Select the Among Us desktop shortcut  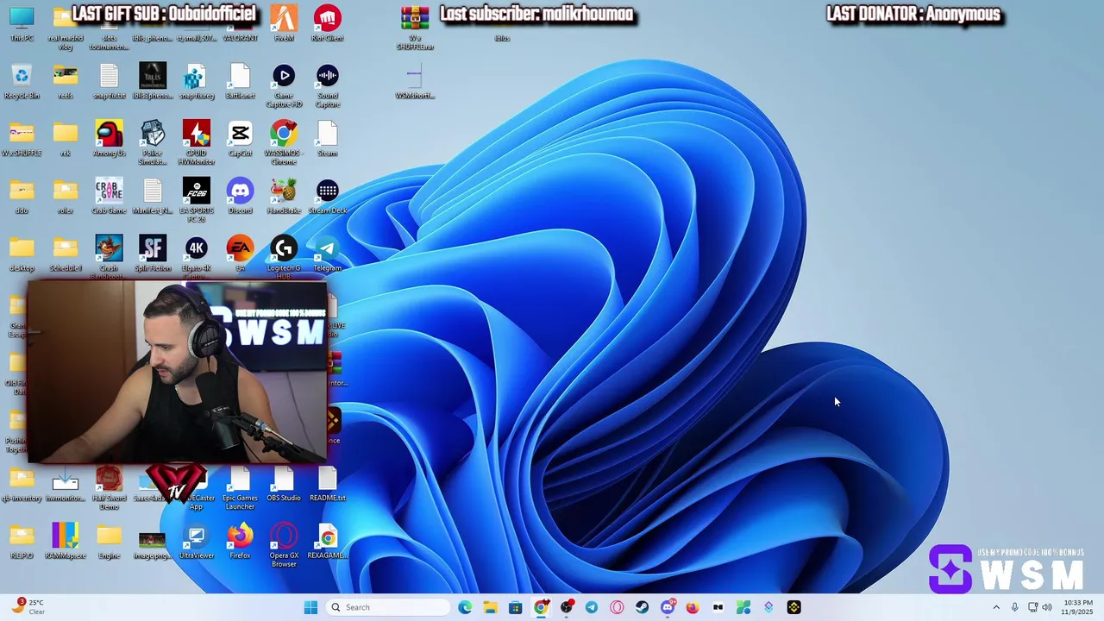tap(109, 138)
